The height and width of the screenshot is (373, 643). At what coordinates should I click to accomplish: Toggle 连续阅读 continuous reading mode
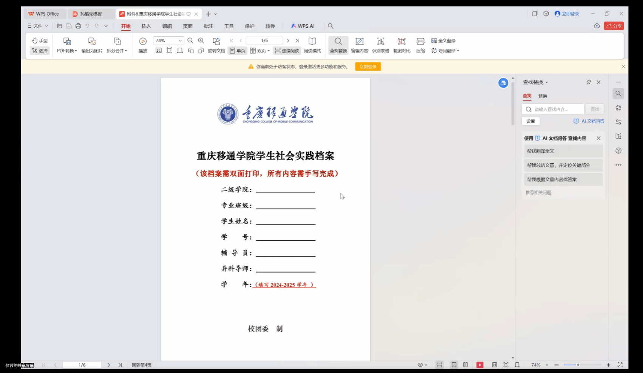[x=287, y=51]
